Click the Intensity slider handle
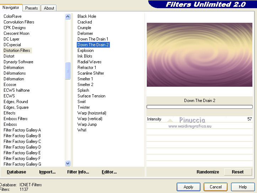The width and height of the screenshot is (257, 193). (170, 120)
